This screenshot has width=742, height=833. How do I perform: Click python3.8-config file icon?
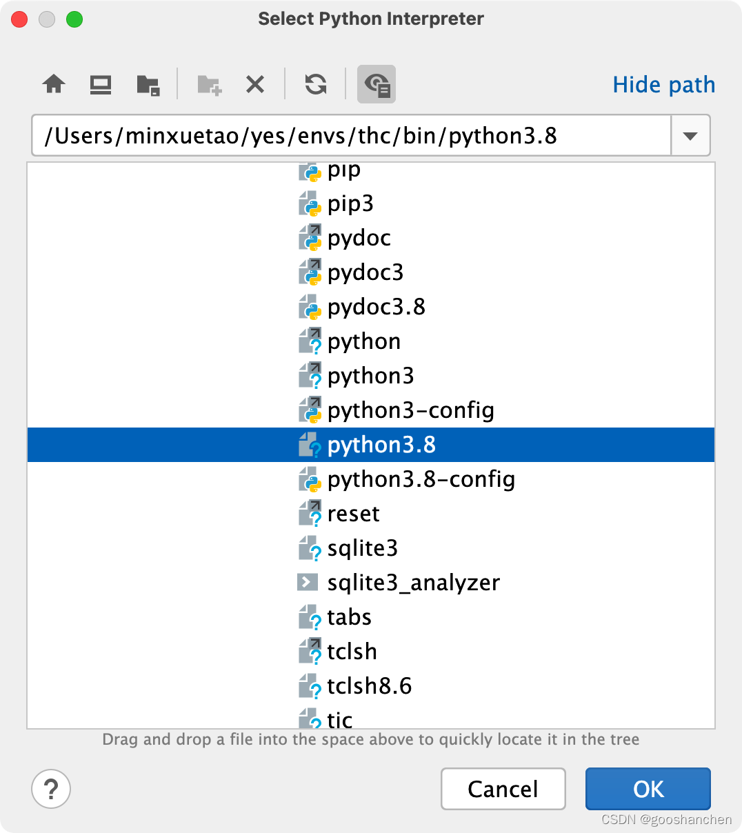[310, 479]
